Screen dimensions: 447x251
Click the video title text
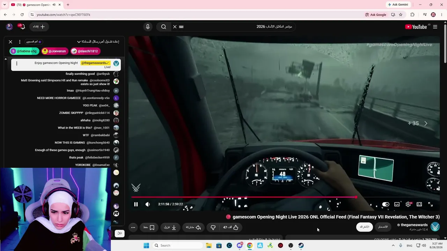pos(336,217)
